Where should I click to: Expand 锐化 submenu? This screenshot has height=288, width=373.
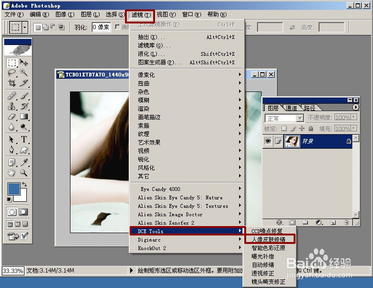pyautogui.click(x=186, y=159)
